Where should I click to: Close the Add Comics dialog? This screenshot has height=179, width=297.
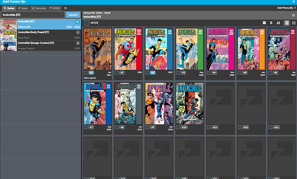click(294, 2)
